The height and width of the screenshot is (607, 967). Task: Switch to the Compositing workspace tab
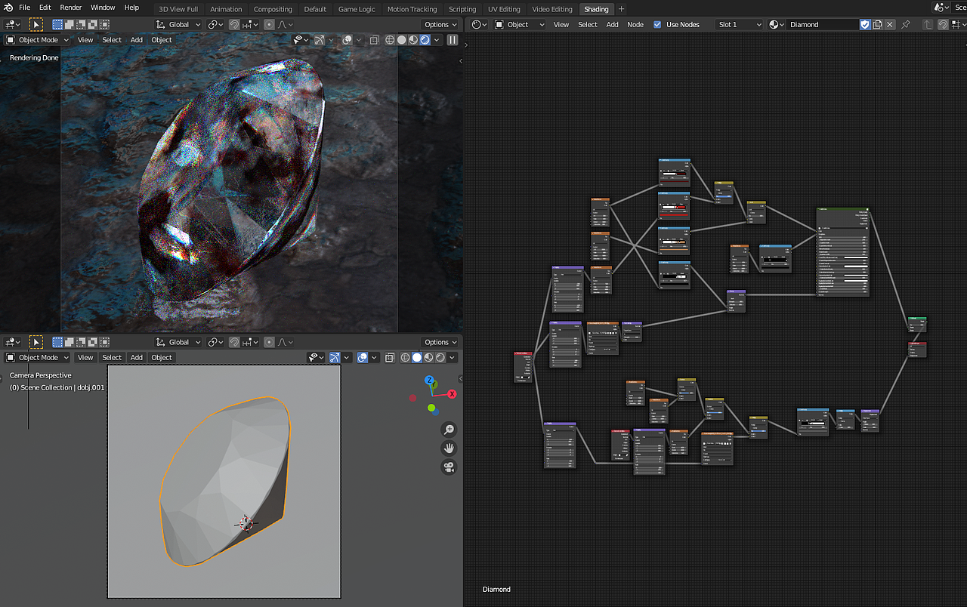[273, 9]
